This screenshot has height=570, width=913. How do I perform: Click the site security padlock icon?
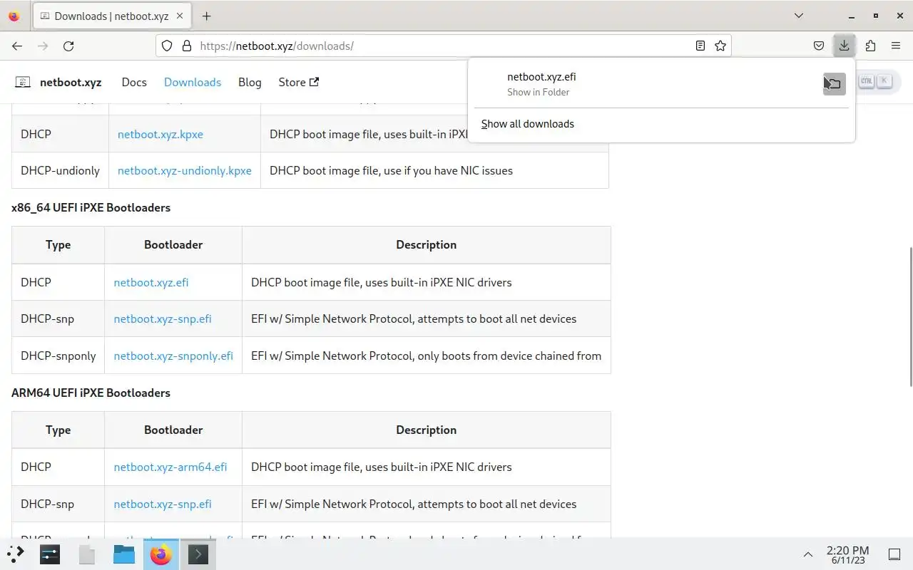(x=187, y=46)
